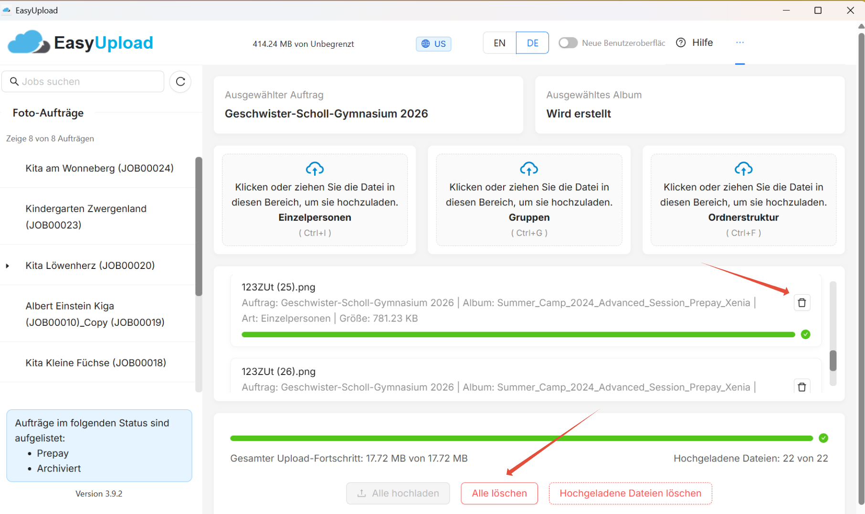Viewport: 865px width, 514px height.
Task: Click the Alle löschen button
Action: click(499, 493)
